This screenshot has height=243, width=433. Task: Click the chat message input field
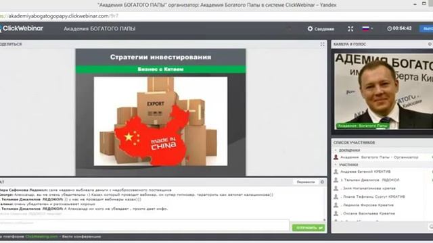tap(144, 225)
